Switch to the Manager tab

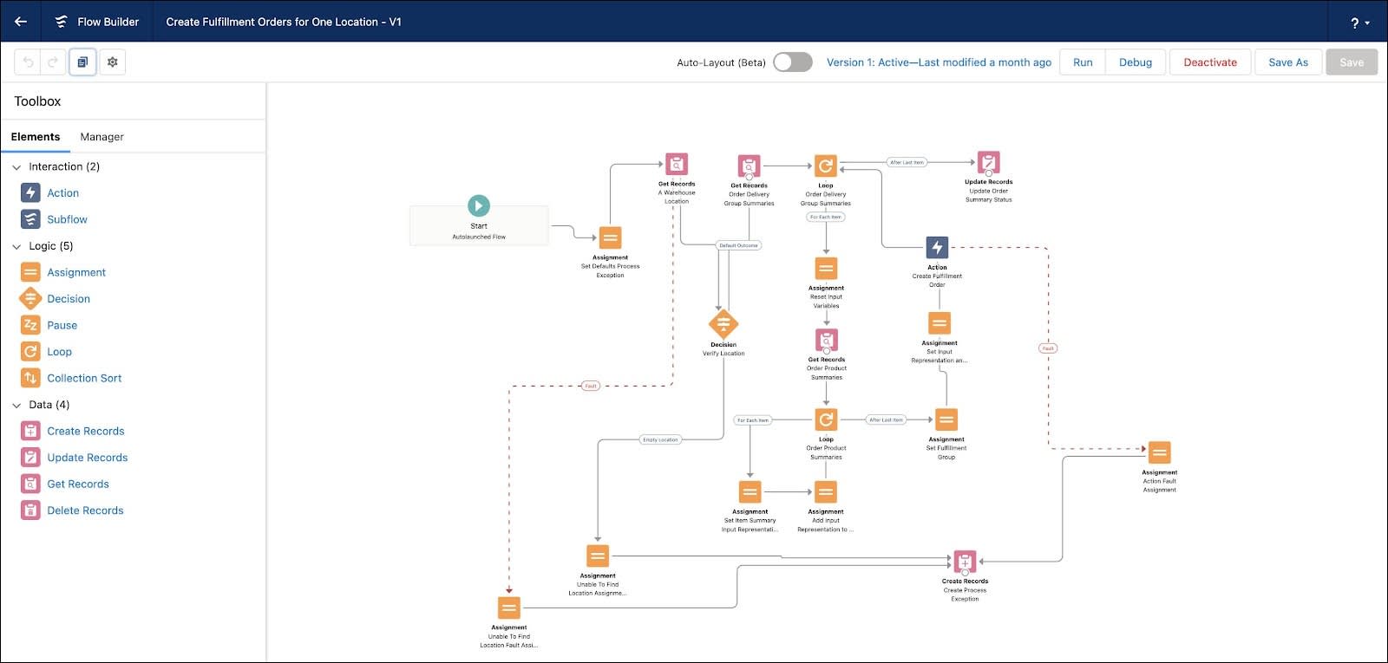pyautogui.click(x=101, y=137)
